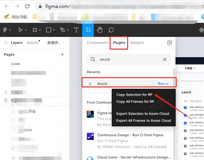
Task: Click the Axure plugin icon
Action: coord(90,84)
